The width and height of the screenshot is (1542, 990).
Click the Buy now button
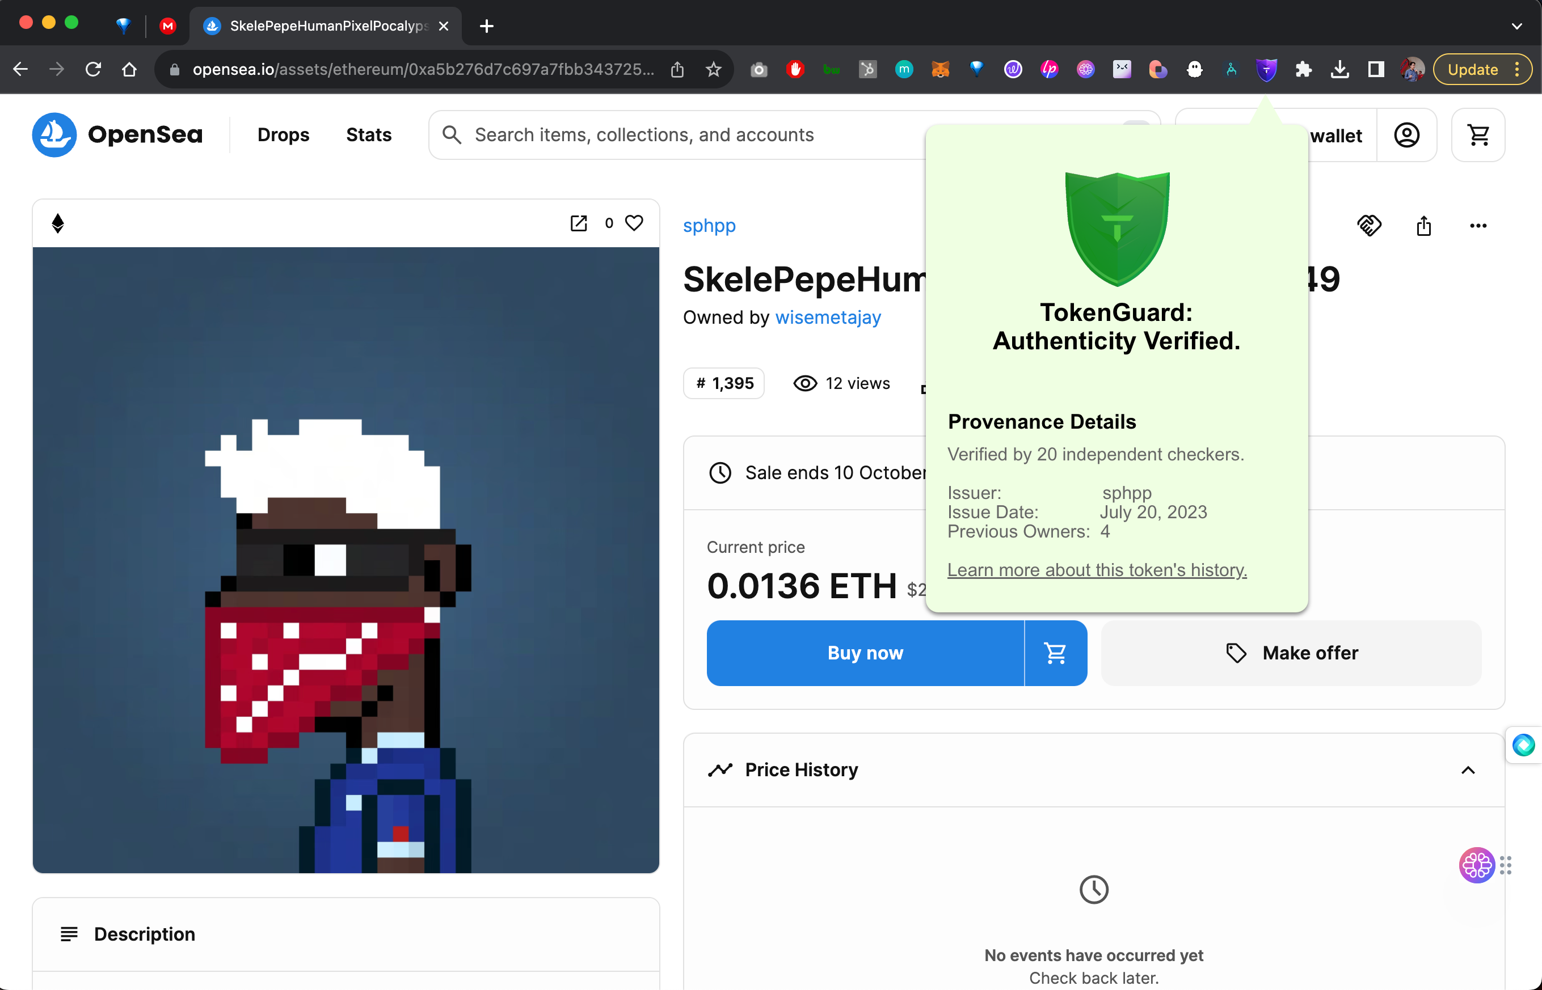click(x=865, y=653)
